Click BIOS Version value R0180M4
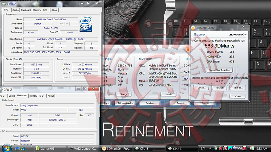The height and width of the screenshot is (152, 271). coord(57,141)
